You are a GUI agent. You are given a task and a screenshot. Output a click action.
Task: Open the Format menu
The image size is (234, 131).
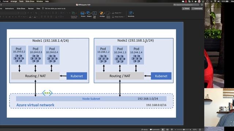pyautogui.click(x=5, y=1)
